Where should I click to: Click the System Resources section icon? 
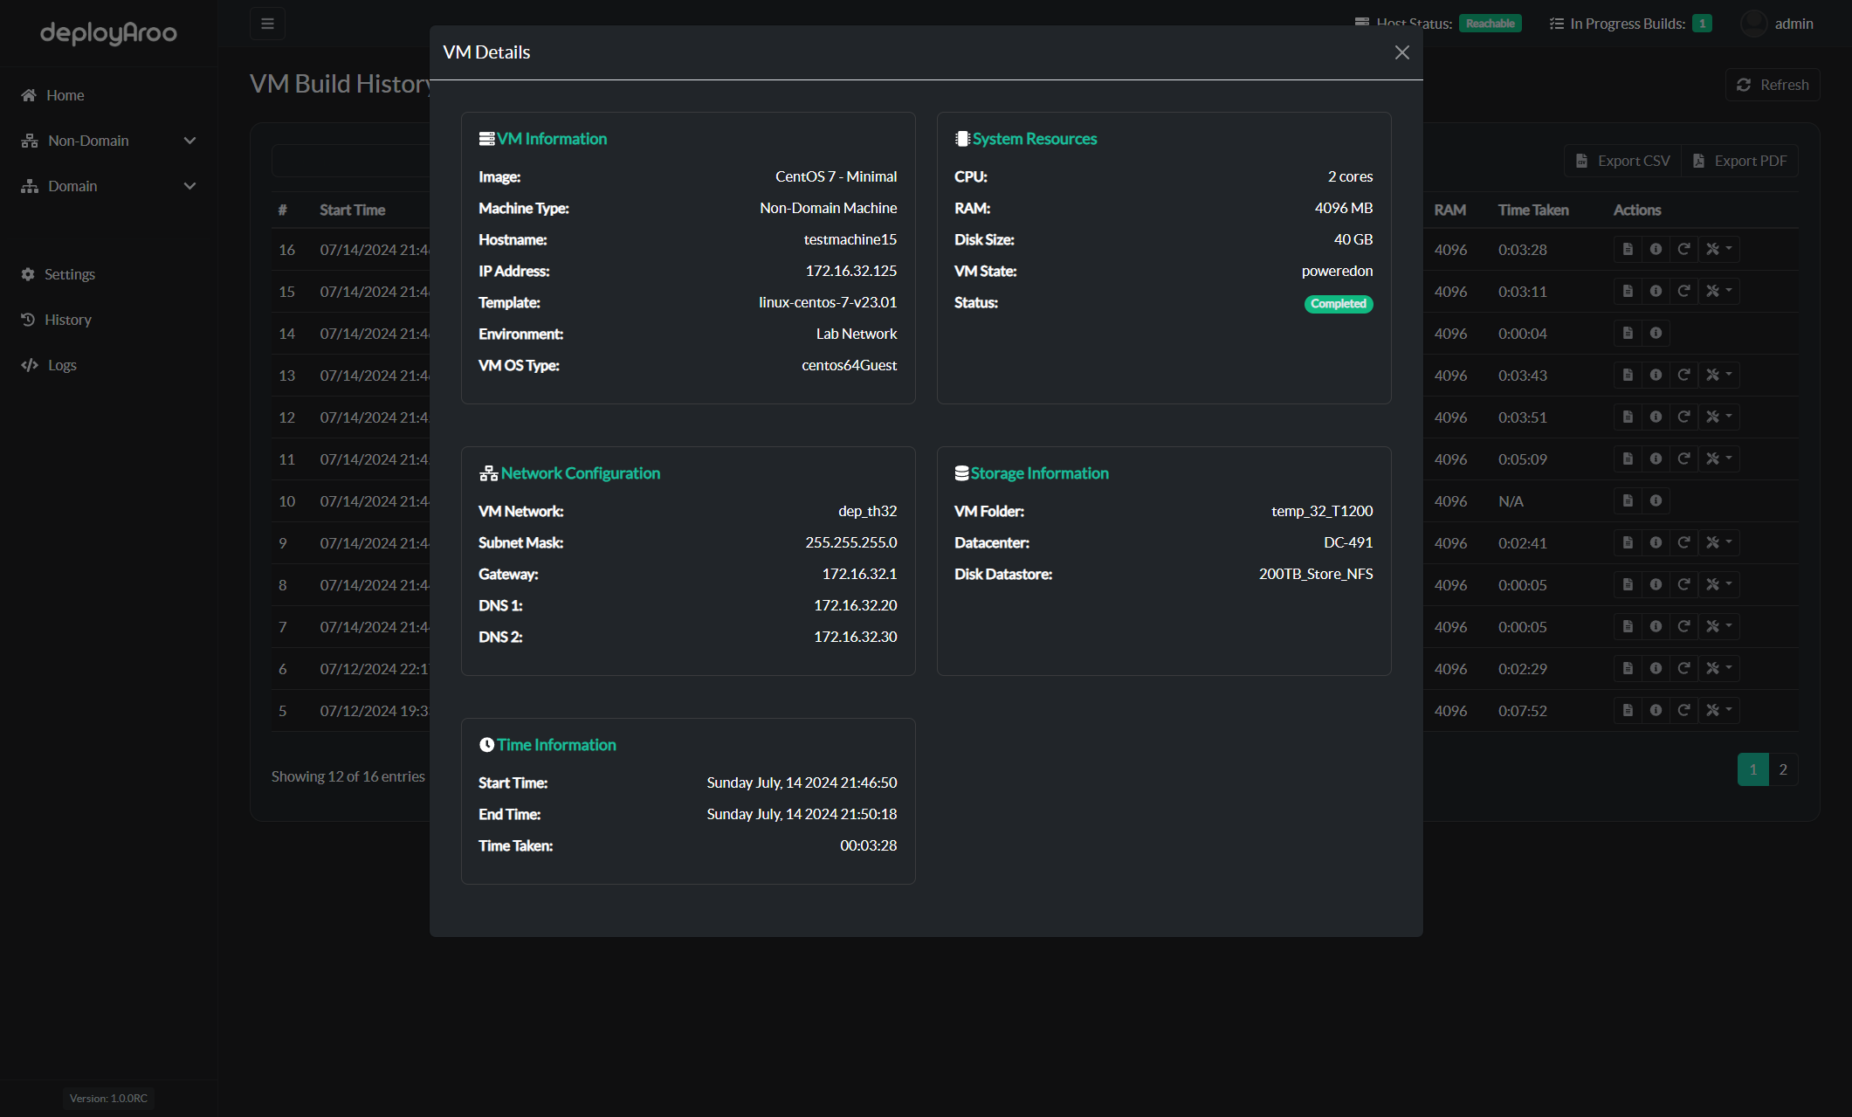click(x=960, y=138)
